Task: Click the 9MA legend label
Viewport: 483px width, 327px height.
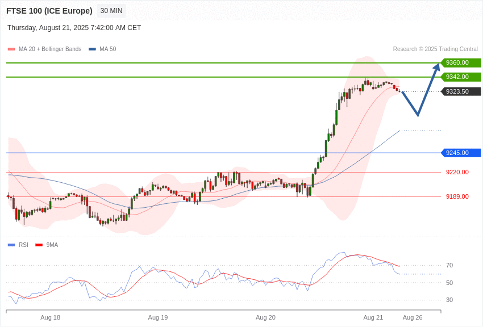Action: coord(52,245)
